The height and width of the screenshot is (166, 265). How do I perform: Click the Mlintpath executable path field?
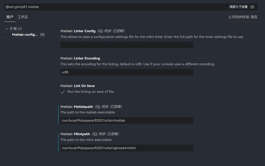click(127, 148)
